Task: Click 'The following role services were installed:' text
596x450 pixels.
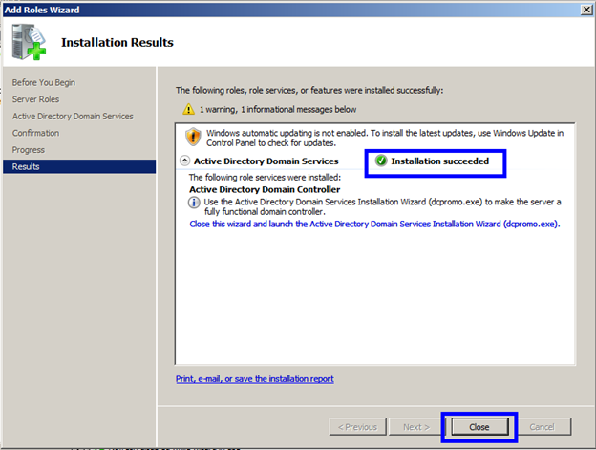Action: 265,177
